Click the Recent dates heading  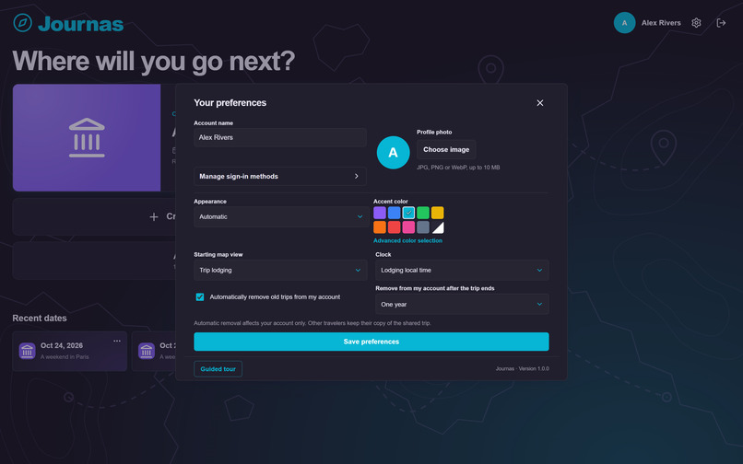40,319
